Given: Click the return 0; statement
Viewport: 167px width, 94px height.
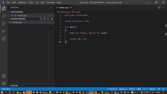Looking at the screenshot, I should click(x=75, y=39).
